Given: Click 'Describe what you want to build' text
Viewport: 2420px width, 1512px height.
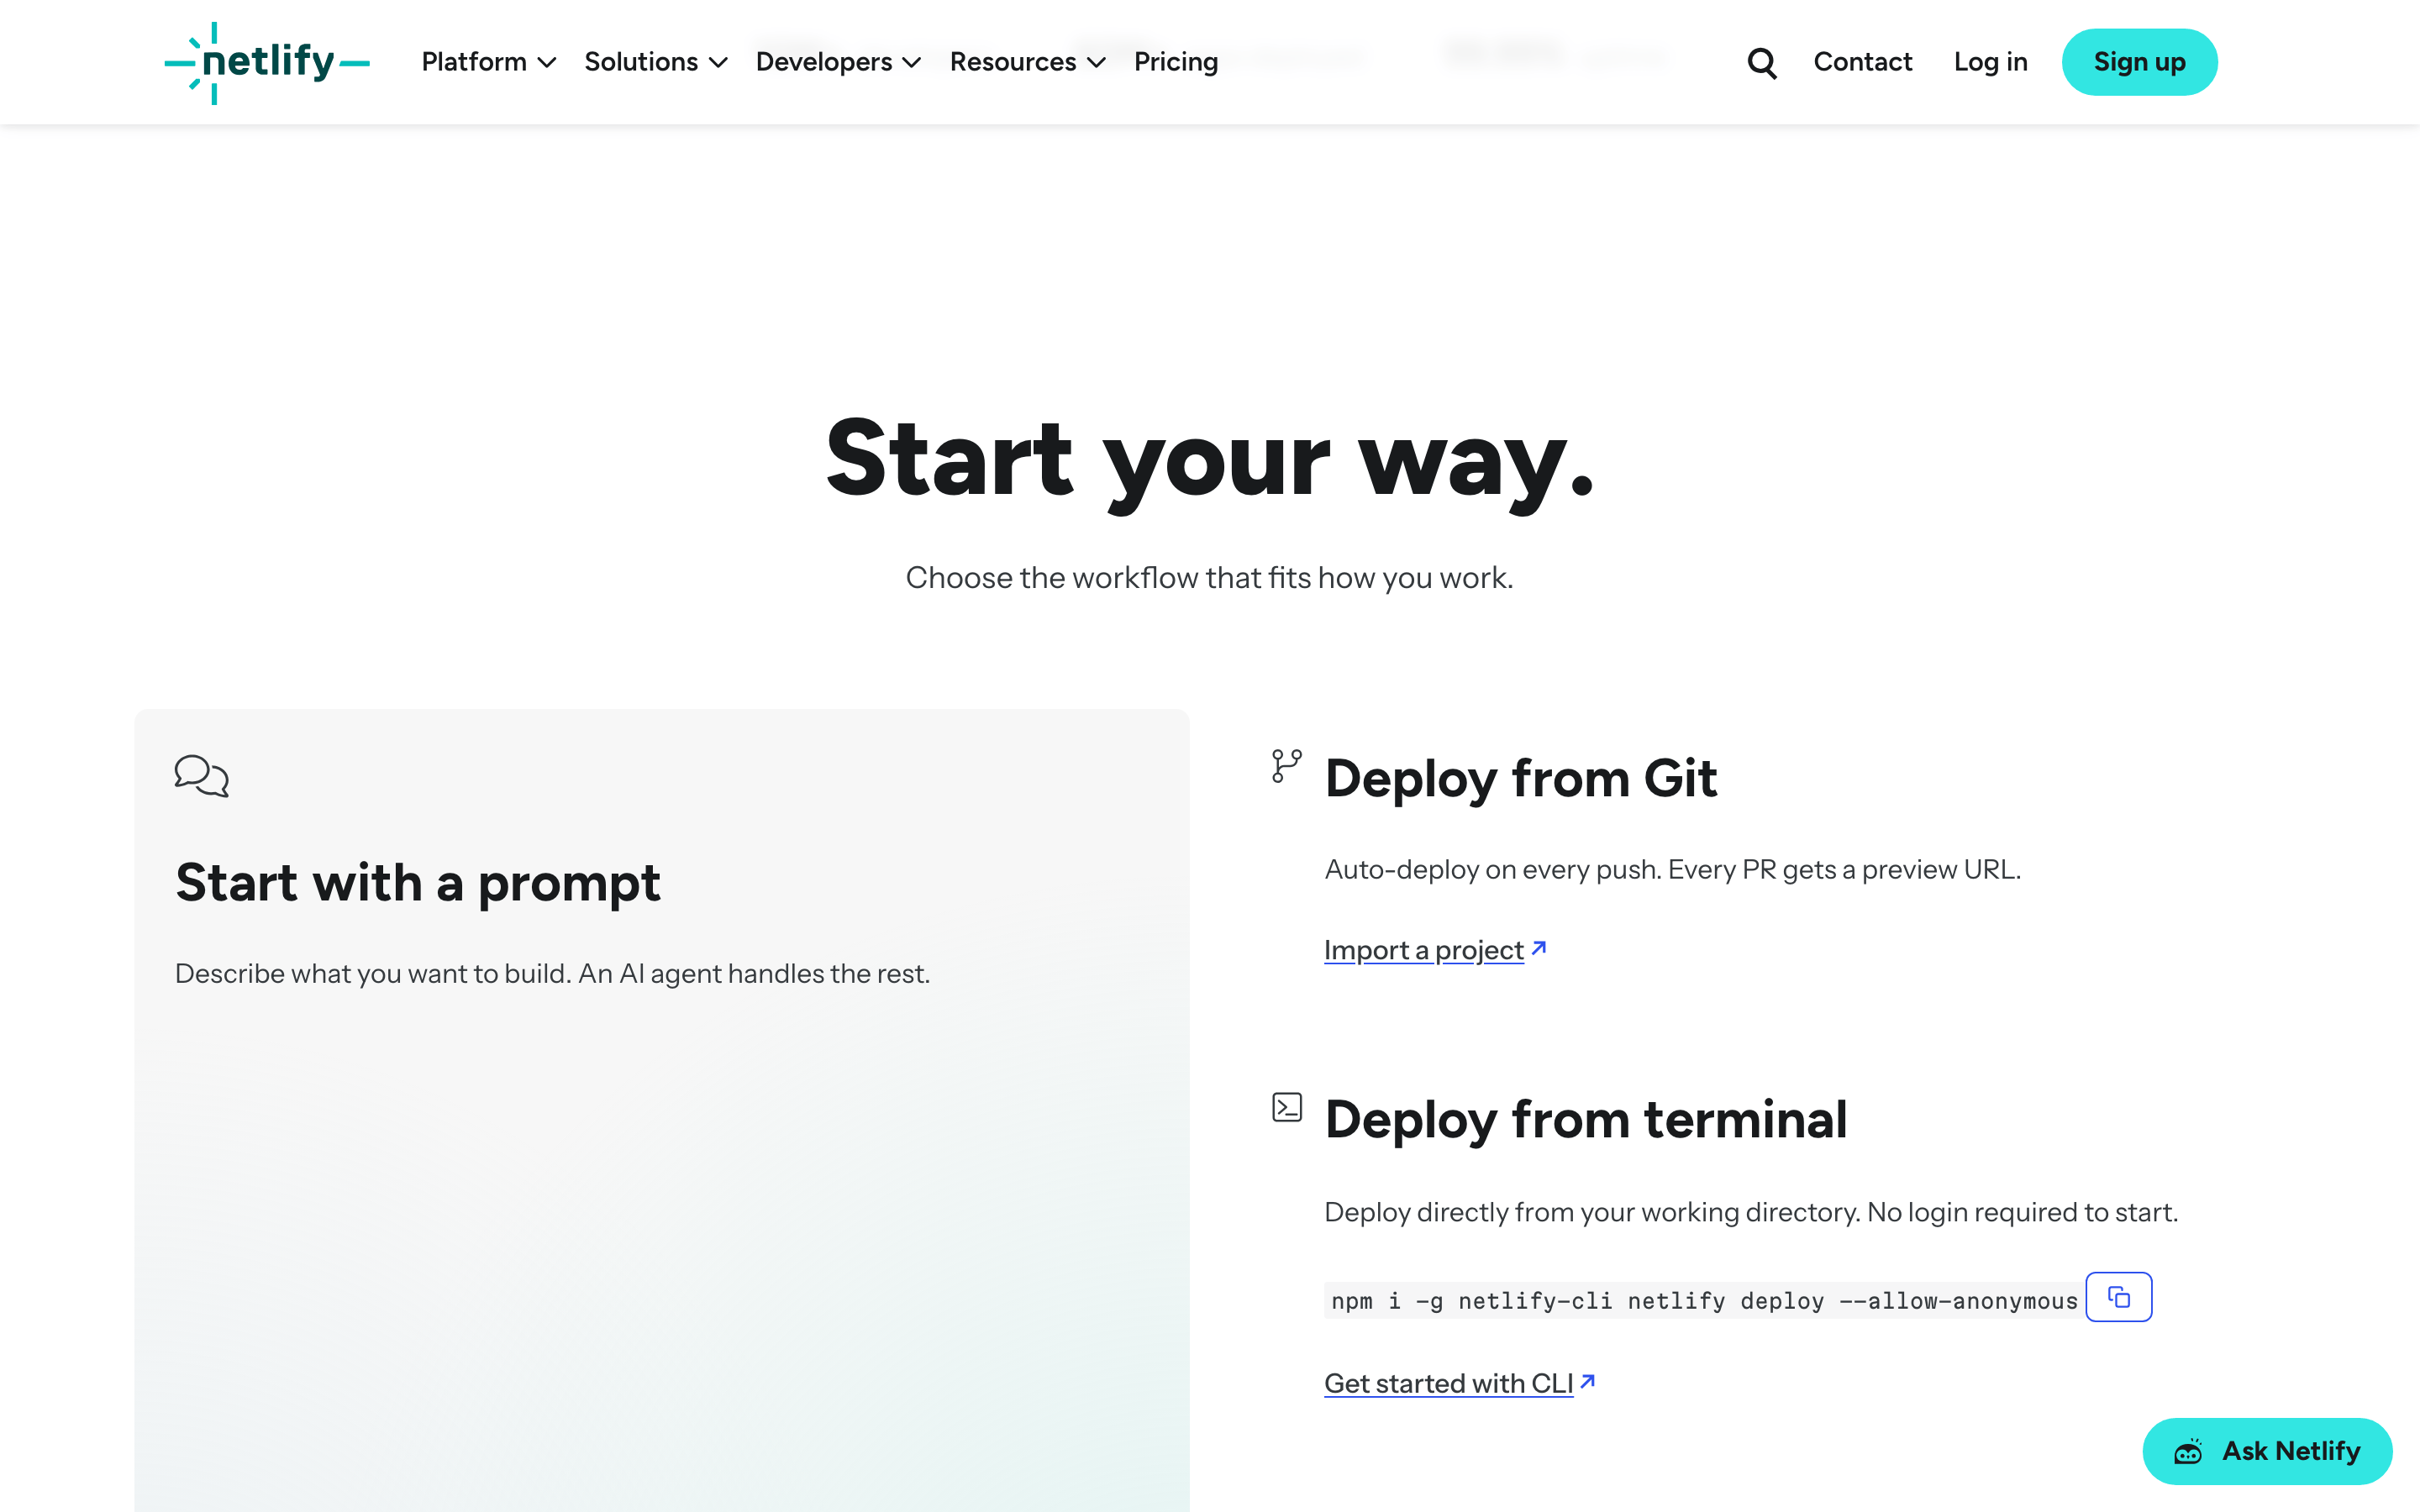Looking at the screenshot, I should [x=552, y=974].
